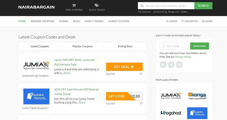
Task: Open Browse Coupons menu
Action: (x=43, y=21)
